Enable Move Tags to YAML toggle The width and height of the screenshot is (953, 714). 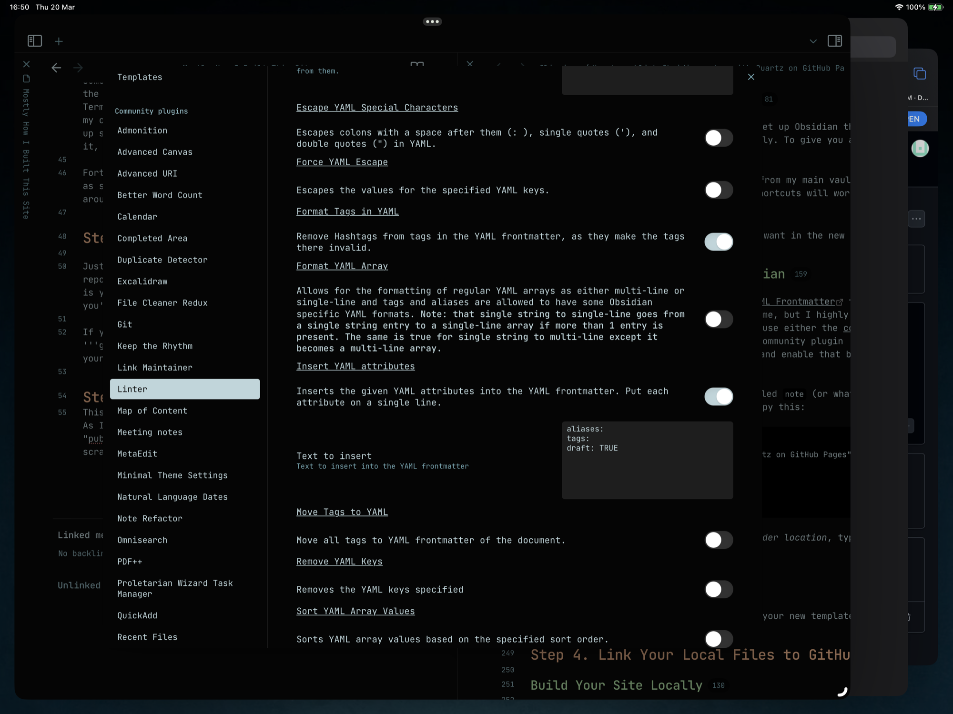pos(718,540)
